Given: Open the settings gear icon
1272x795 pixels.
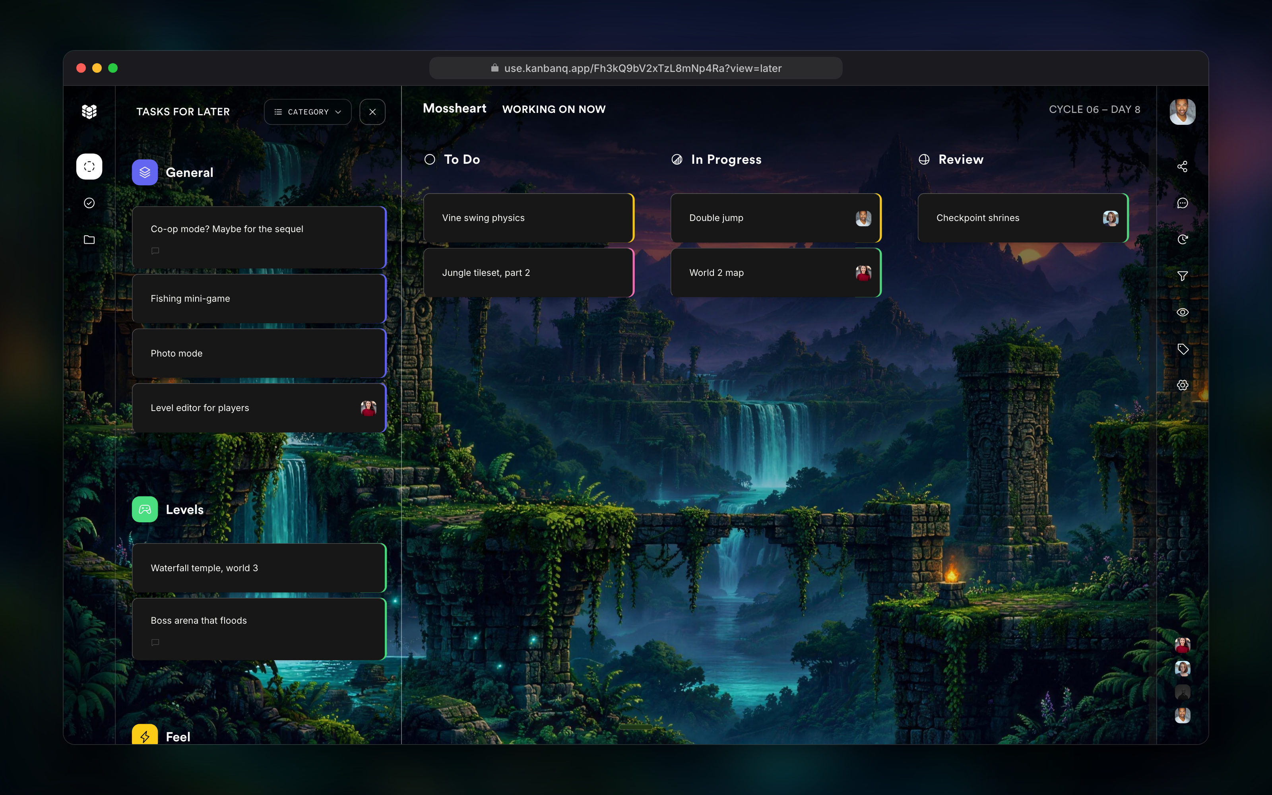Looking at the screenshot, I should [1182, 386].
